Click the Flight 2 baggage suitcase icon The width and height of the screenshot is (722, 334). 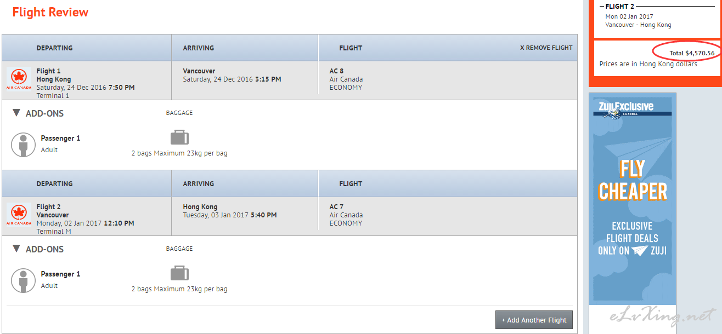coord(179,273)
